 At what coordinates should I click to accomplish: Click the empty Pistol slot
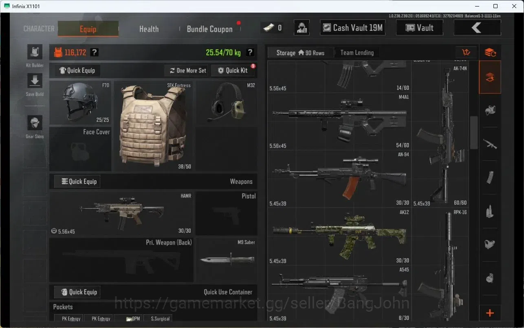tap(227, 214)
